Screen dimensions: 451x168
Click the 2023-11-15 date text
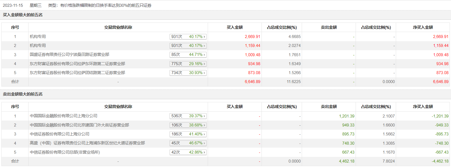(x=13, y=5)
